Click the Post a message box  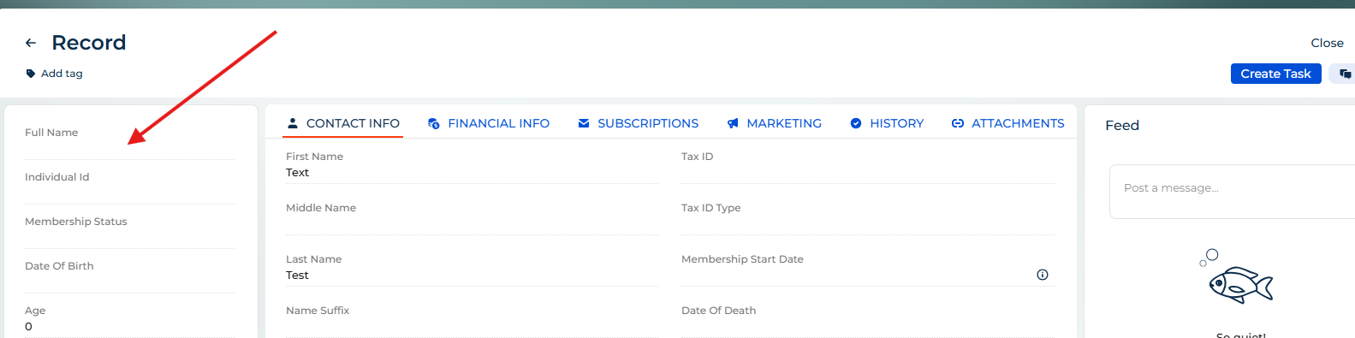(x=1233, y=192)
